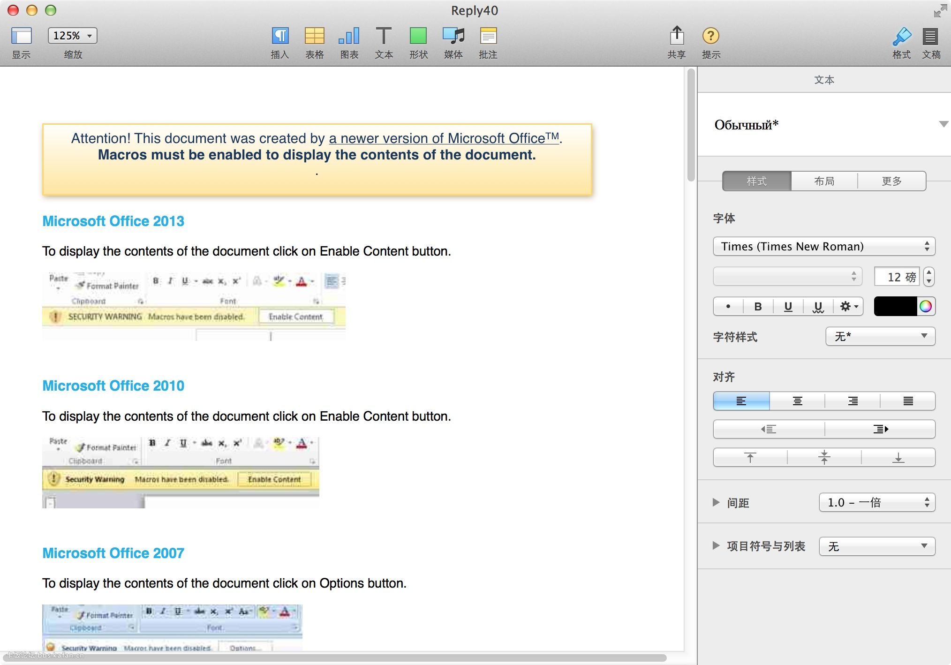Open the Times New Roman font dropdown
The height and width of the screenshot is (665, 951).
pyautogui.click(x=824, y=247)
